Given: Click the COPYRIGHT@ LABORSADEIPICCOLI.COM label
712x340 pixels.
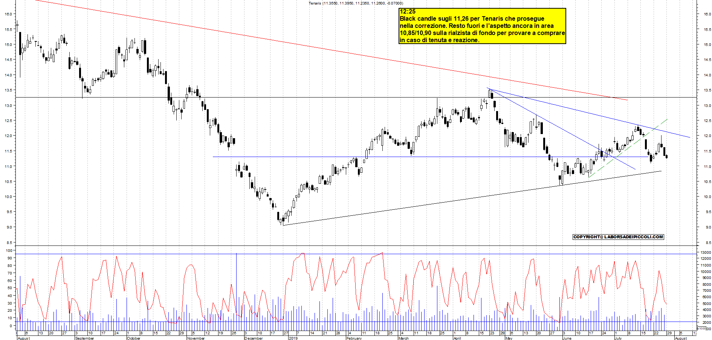Looking at the screenshot, I should (x=618, y=237).
